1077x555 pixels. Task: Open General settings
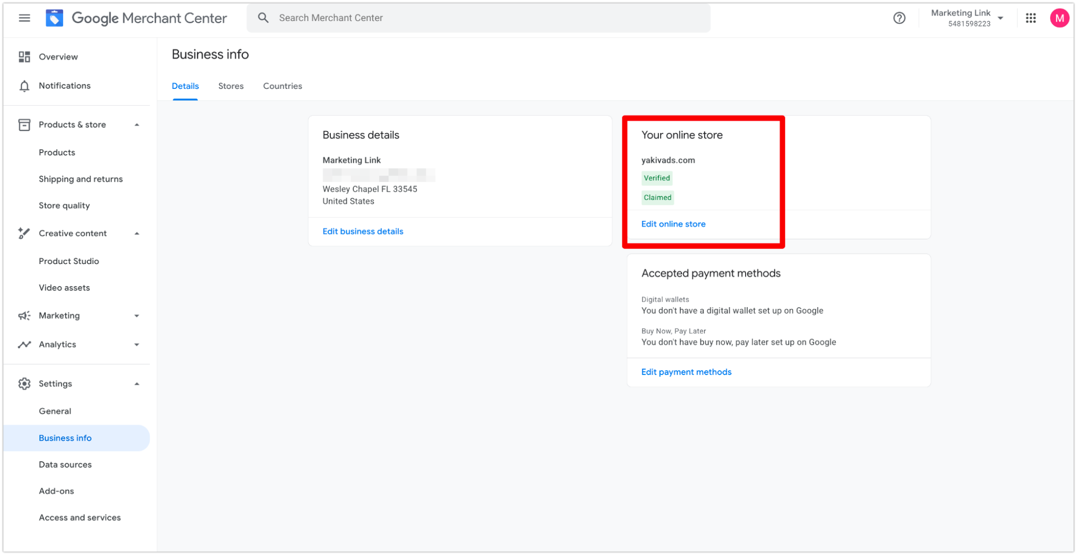[x=55, y=411]
